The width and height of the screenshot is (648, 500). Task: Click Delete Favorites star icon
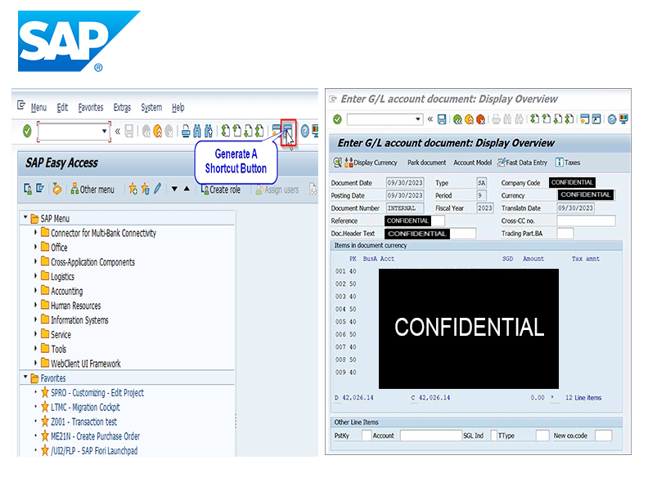click(x=145, y=189)
